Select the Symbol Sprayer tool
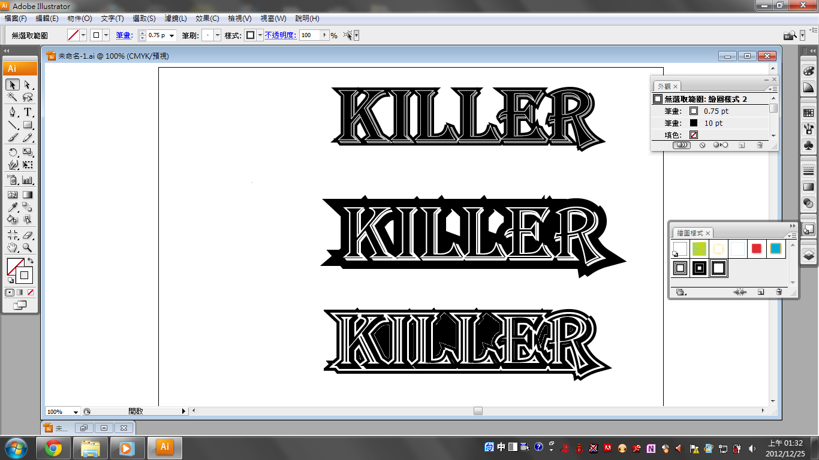 [13, 180]
